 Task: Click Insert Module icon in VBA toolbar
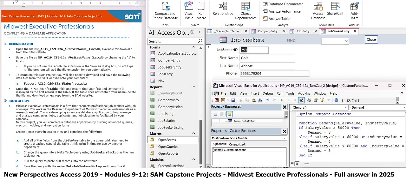click(223, 100)
